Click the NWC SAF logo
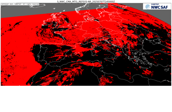The height and width of the screenshot is (112, 172). [157, 6]
